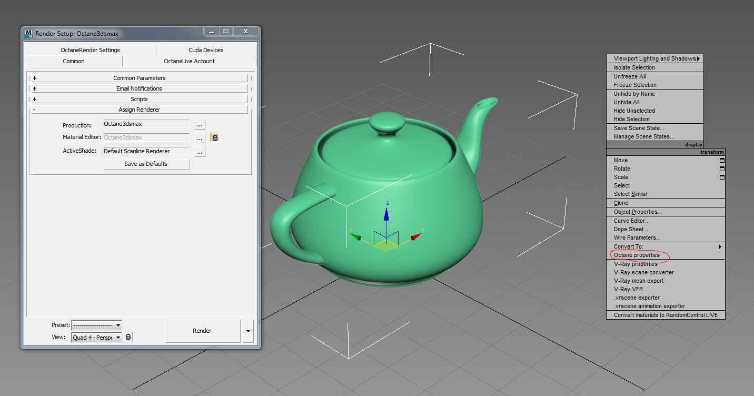Click the Render button

(202, 331)
